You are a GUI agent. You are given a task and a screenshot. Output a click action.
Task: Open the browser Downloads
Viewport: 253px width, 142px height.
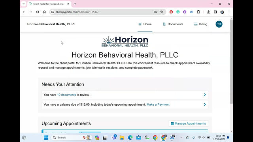(x=208, y=12)
